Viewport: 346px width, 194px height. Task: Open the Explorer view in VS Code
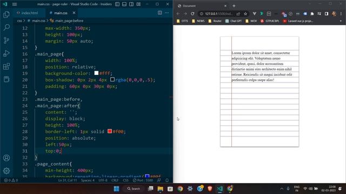click(x=6, y=15)
